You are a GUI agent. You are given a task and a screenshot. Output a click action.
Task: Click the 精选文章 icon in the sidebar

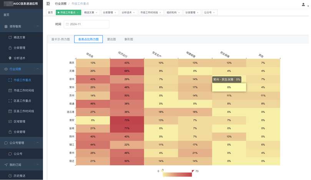coord(10,37)
